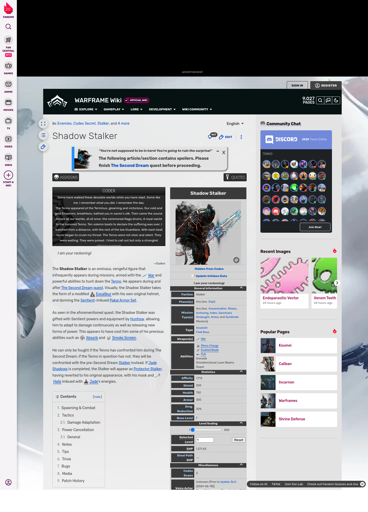The image size is (368, 512).
Task: Open the English language dropdown
Action: [235, 124]
